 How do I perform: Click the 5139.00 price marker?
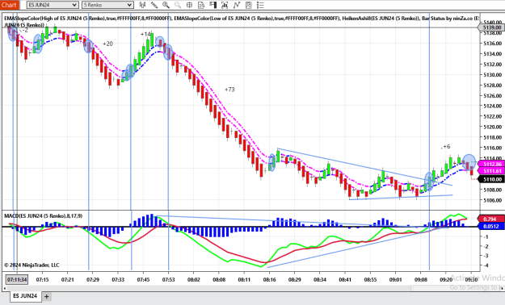492,28
